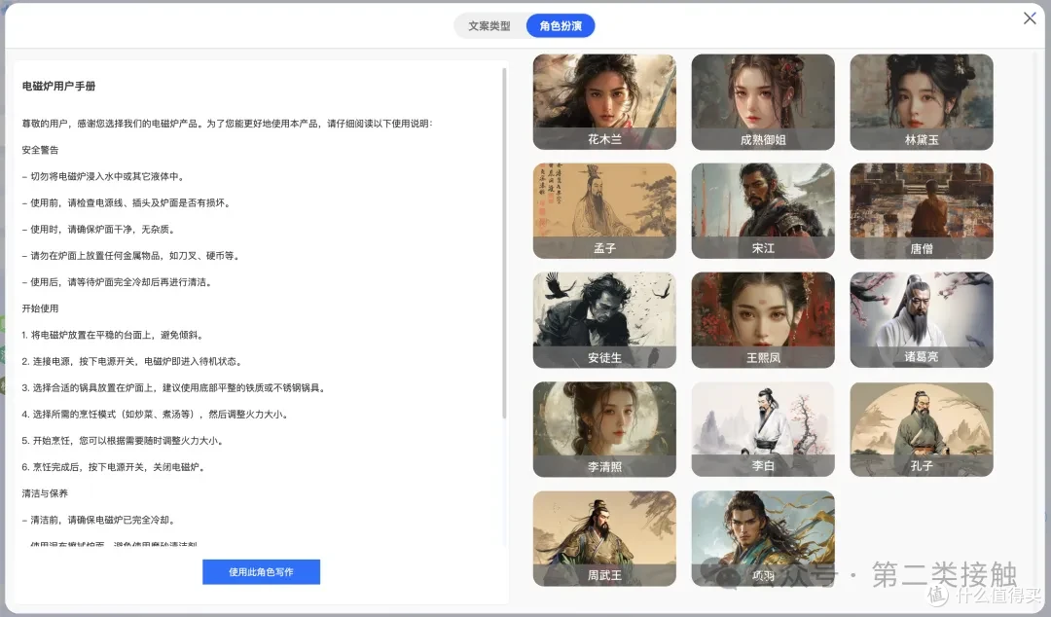Select the 项羽 character card
The image size is (1051, 617).
coord(763,538)
